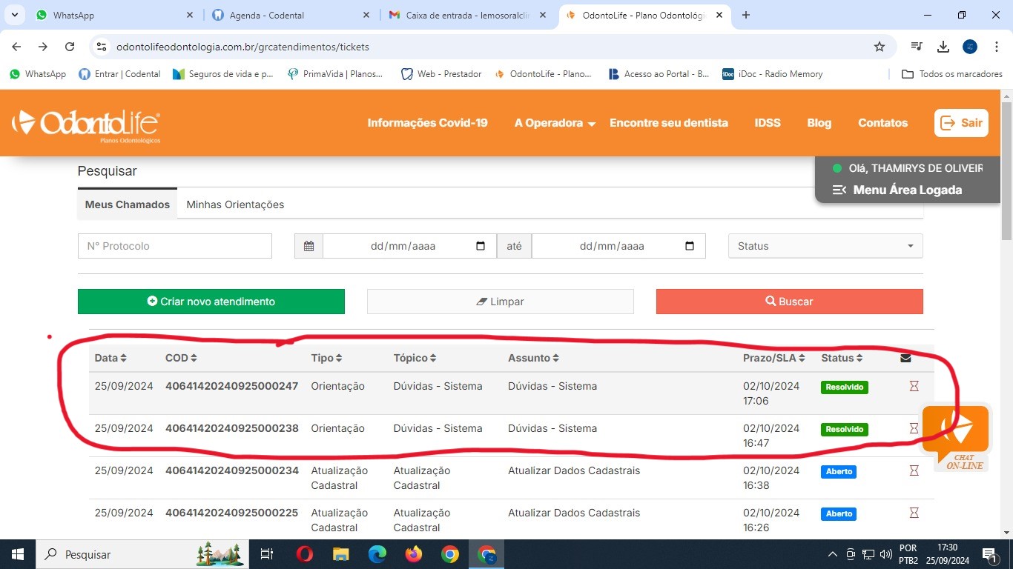Expand Menu Área Logada
Viewport: 1013px width, 569px height.
point(897,190)
